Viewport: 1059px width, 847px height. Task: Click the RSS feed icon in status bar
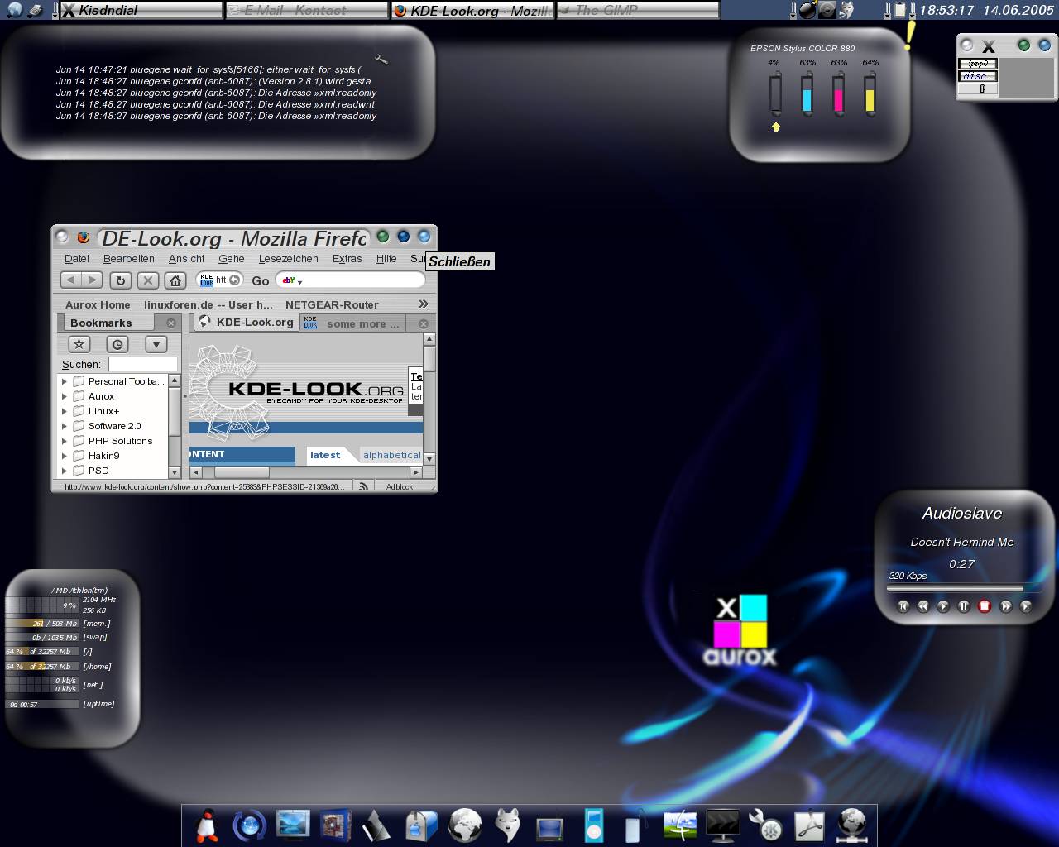[363, 486]
